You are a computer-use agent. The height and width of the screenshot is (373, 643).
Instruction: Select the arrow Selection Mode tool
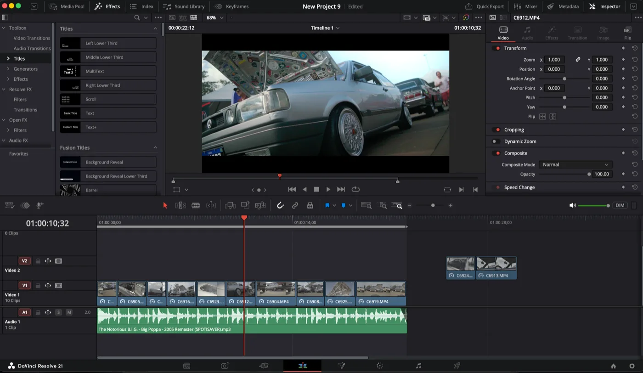[x=165, y=205]
